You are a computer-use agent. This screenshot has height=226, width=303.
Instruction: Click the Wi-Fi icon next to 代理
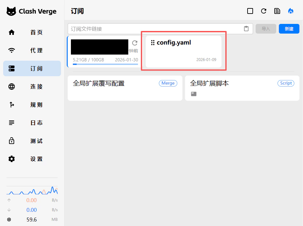pyautogui.click(x=12, y=50)
